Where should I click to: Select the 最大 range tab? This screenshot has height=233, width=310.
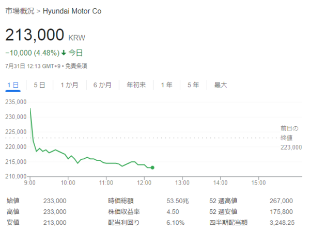[221, 85]
